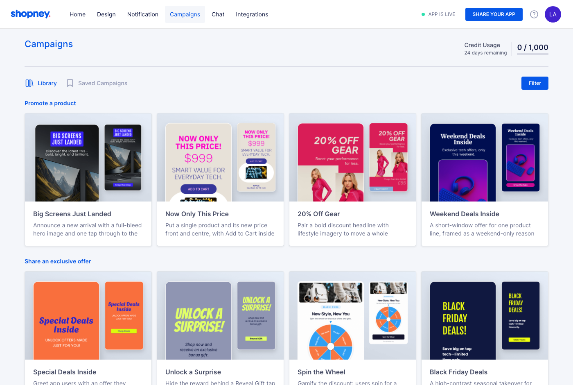
Task: Open the Unlock a Surprise thumbnail
Action: [221, 316]
